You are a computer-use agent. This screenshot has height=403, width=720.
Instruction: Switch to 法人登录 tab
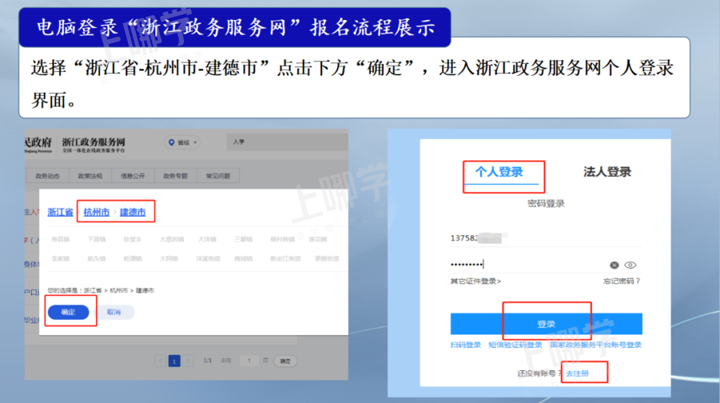tap(607, 172)
